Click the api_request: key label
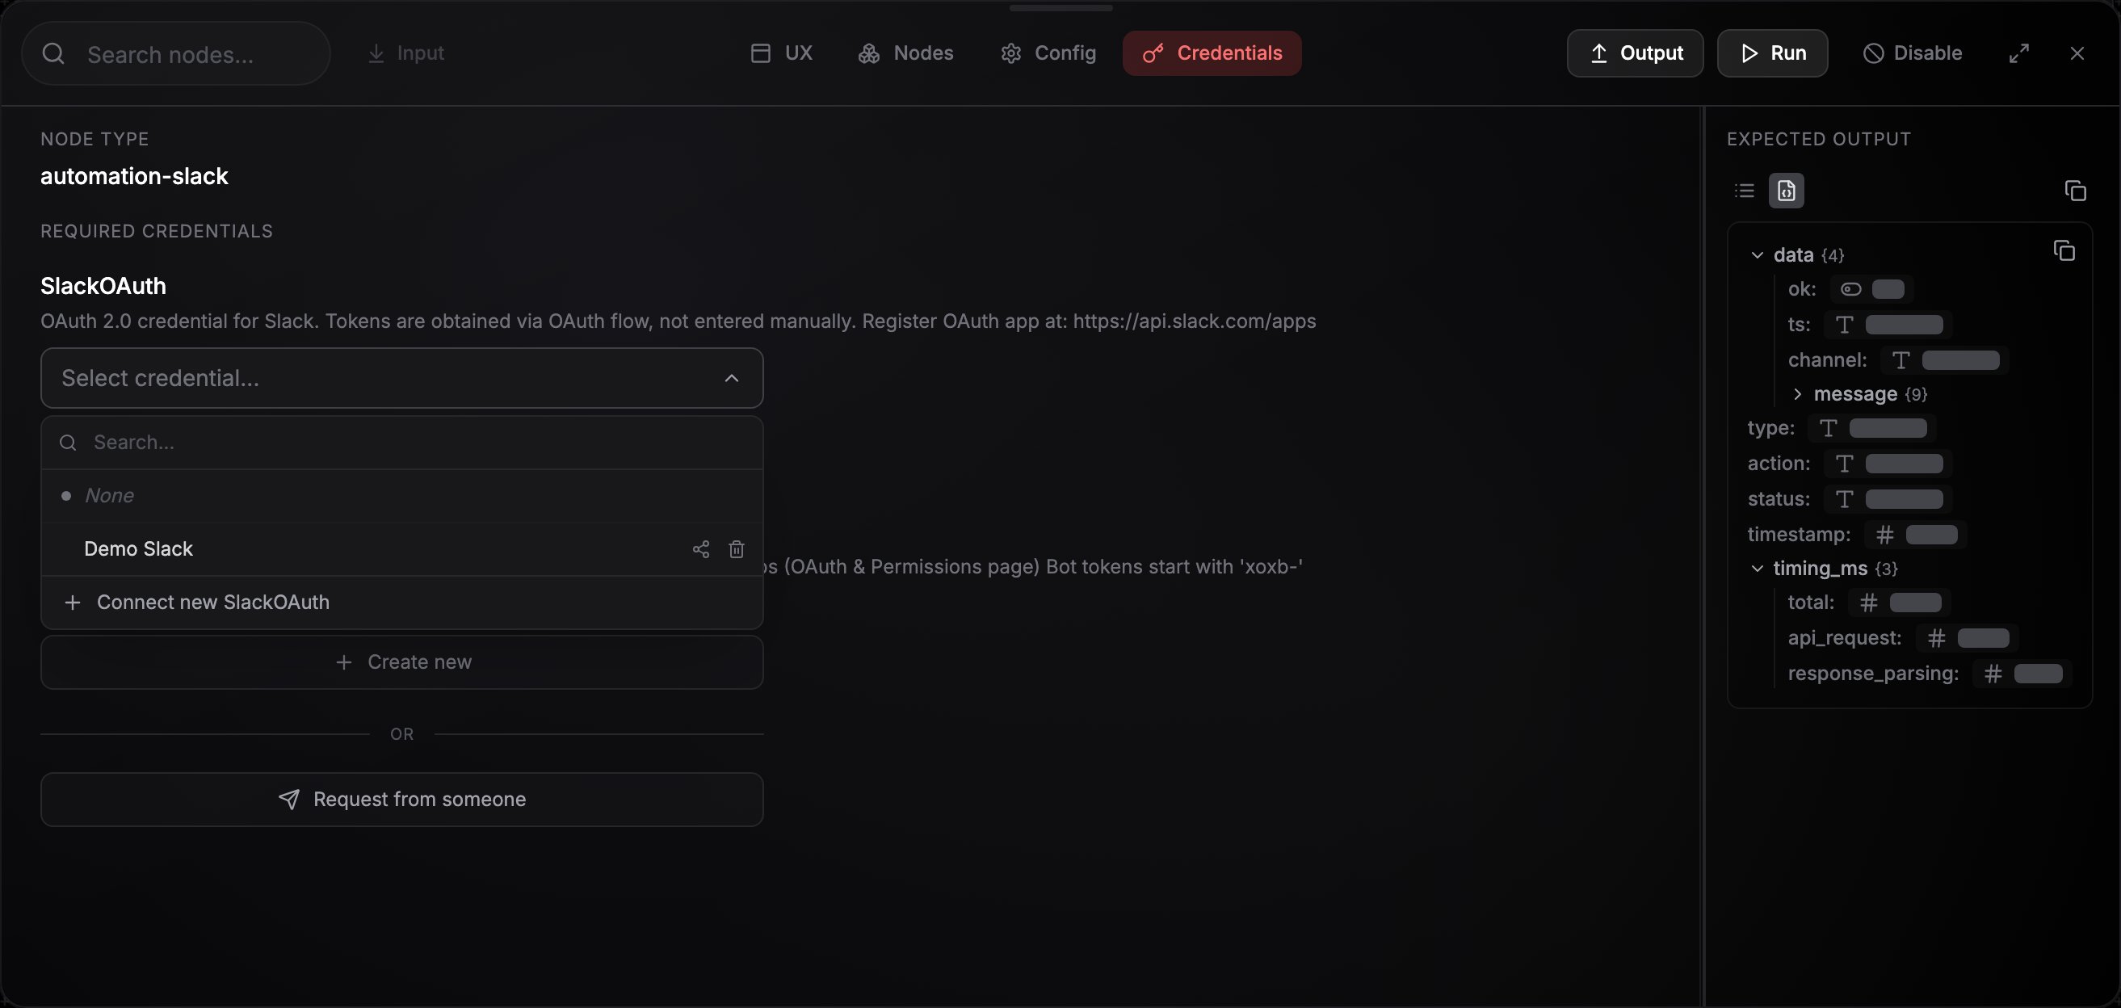This screenshot has width=2121, height=1008. pos(1844,638)
